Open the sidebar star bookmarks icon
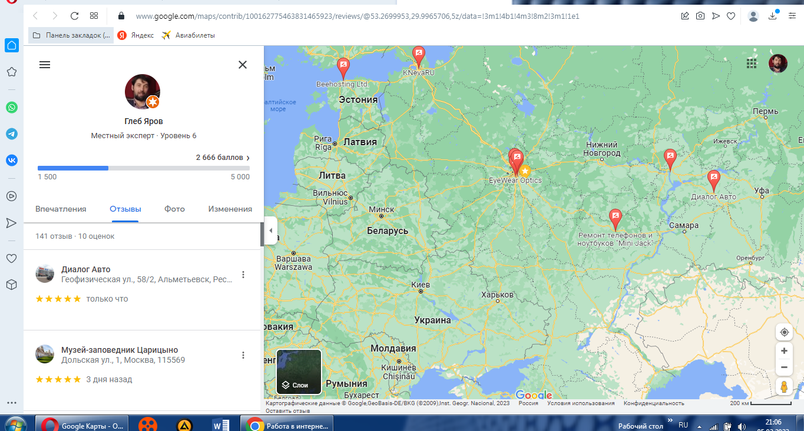Viewport: 804px width, 431px height. (11, 72)
